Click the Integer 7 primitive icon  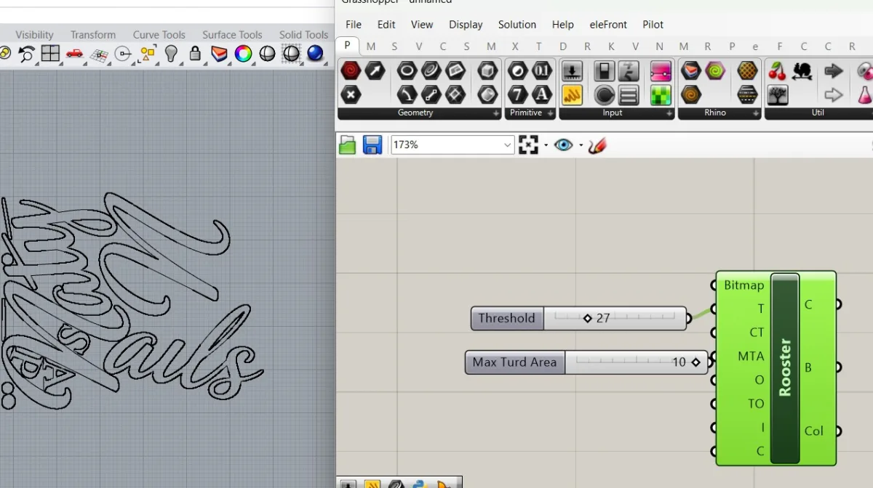pos(517,94)
